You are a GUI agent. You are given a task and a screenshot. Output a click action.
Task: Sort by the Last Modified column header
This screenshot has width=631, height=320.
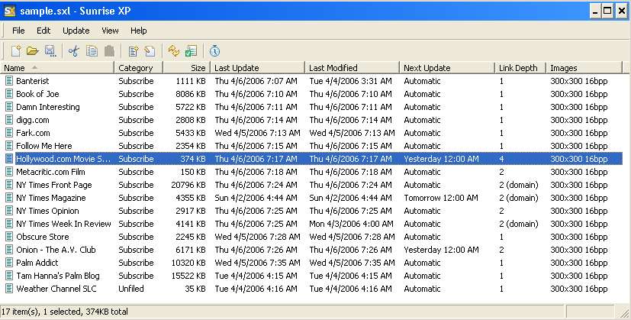tap(353, 68)
